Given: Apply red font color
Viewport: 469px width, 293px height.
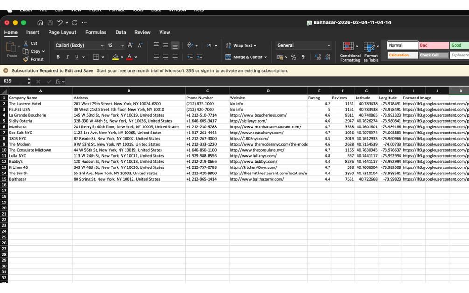Looking at the screenshot, I should pyautogui.click(x=129, y=57).
